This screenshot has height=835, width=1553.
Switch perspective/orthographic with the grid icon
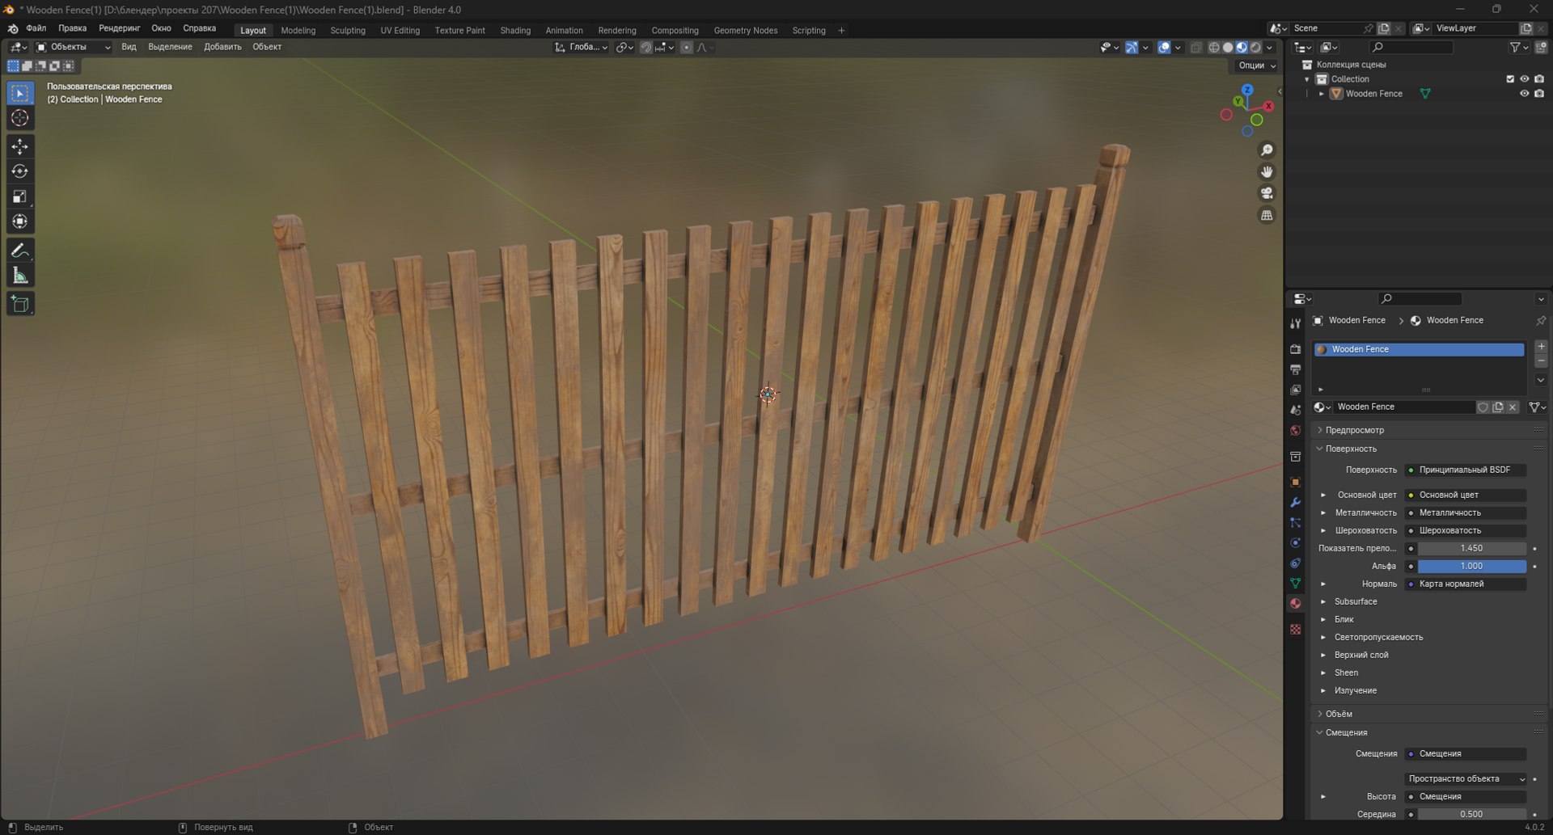point(1267,215)
